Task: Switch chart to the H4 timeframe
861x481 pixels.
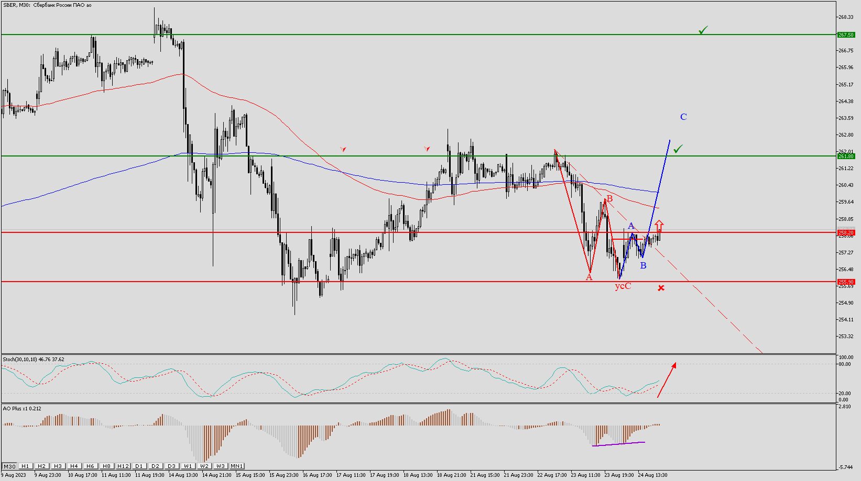Action: (74, 466)
